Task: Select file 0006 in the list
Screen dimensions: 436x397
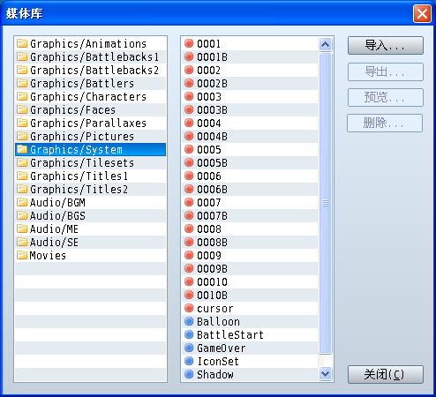Action: point(250,176)
